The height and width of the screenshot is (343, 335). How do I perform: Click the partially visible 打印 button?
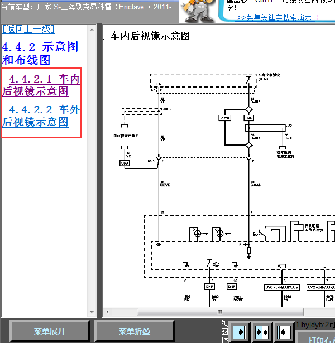317,338
